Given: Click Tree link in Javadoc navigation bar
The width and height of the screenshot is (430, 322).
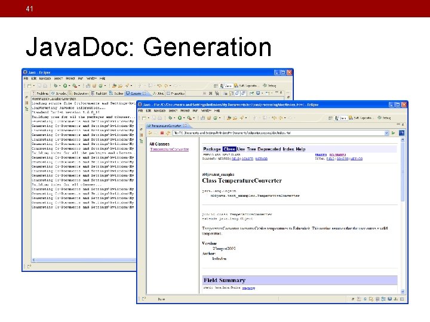Looking at the screenshot, I should (x=251, y=149).
